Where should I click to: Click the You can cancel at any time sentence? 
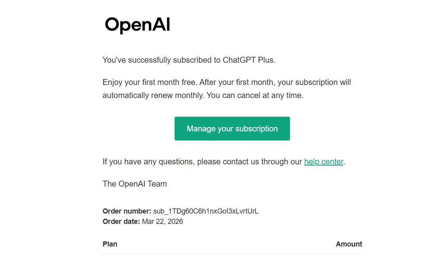pyautogui.click(x=255, y=95)
